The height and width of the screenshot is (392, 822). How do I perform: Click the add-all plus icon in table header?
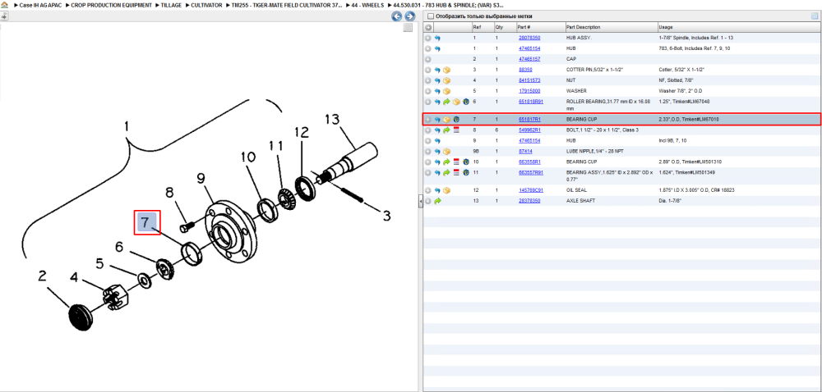(x=428, y=27)
